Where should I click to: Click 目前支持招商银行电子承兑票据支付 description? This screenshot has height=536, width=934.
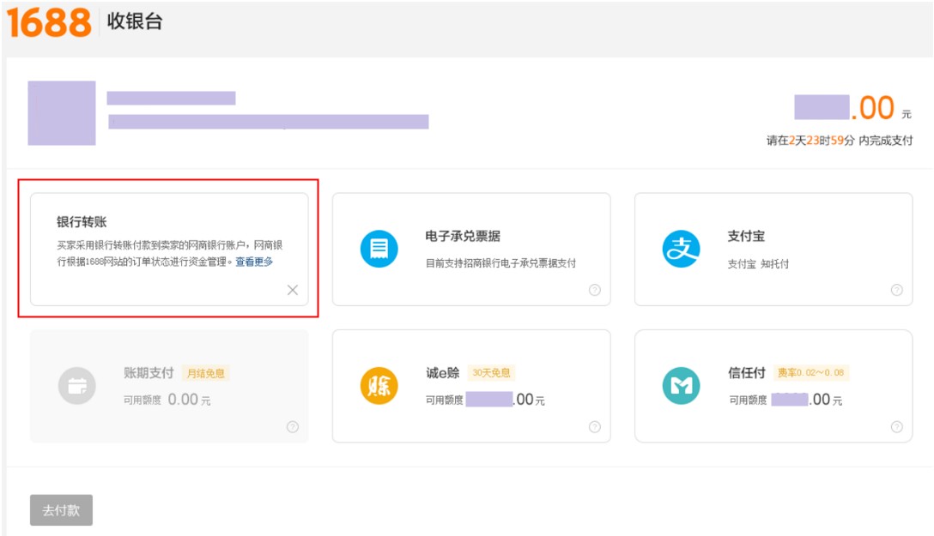[x=500, y=263]
